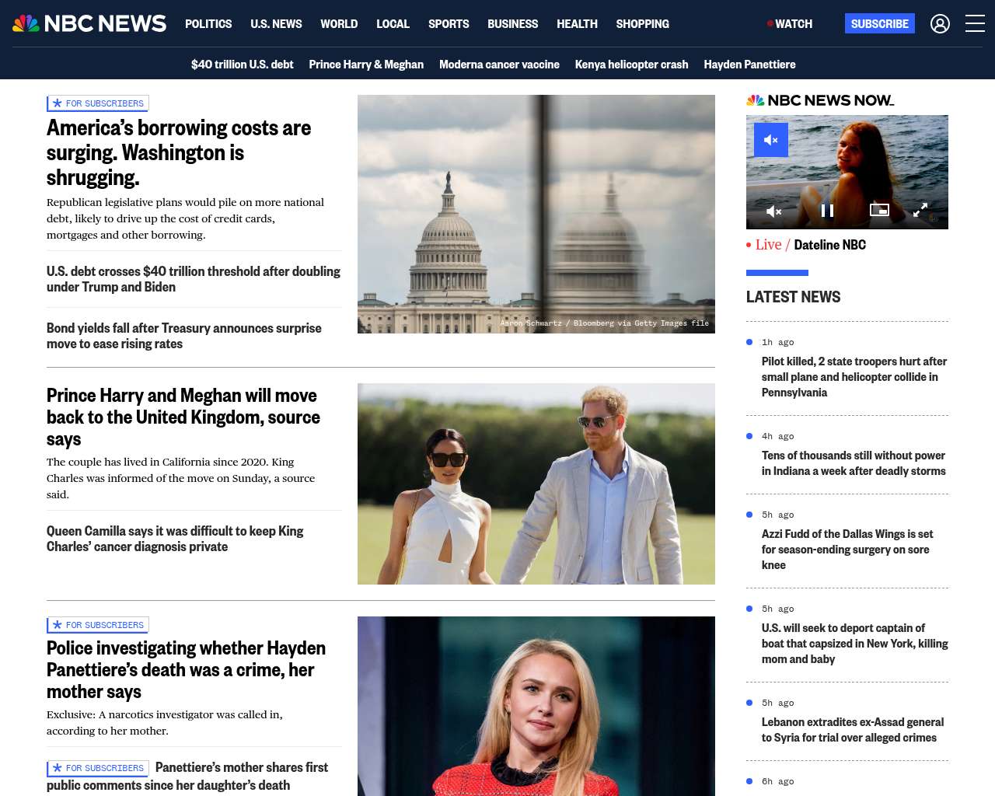Expand the video to fullscreen
The width and height of the screenshot is (995, 796).
[920, 210]
